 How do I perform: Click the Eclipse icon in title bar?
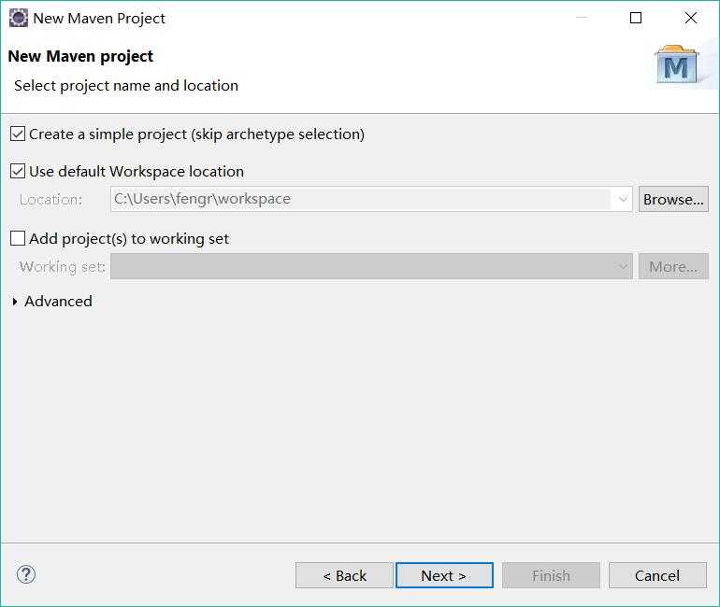click(19, 19)
